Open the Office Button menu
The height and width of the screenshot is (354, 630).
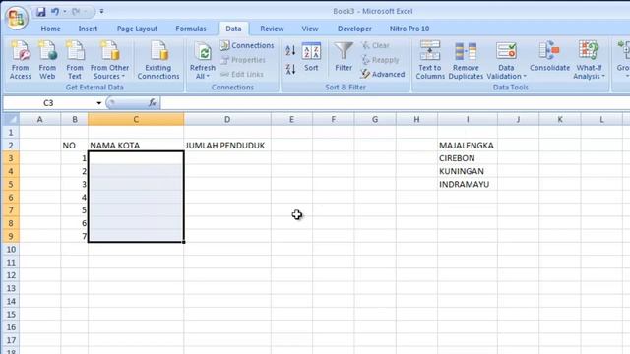tap(16, 18)
